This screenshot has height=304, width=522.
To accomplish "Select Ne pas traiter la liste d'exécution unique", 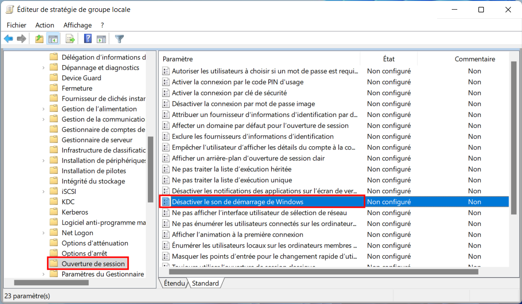I will pyautogui.click(x=232, y=180).
